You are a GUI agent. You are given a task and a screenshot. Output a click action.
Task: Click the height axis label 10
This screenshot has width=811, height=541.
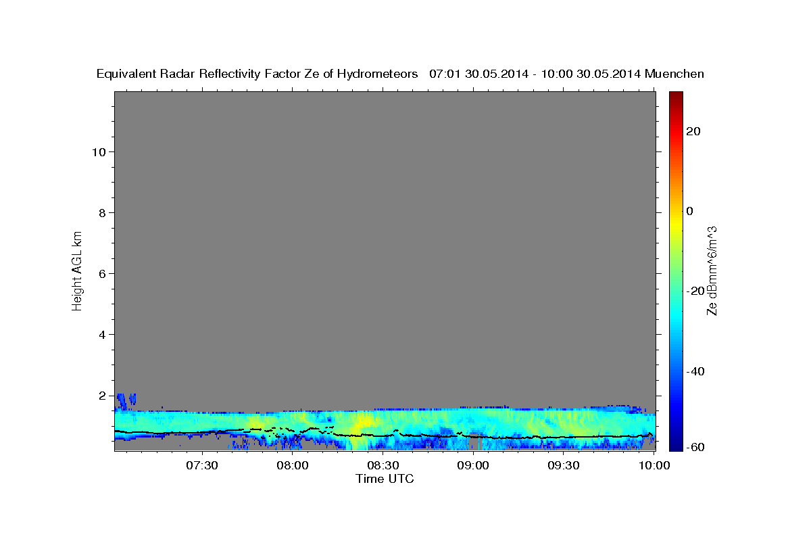(x=99, y=152)
